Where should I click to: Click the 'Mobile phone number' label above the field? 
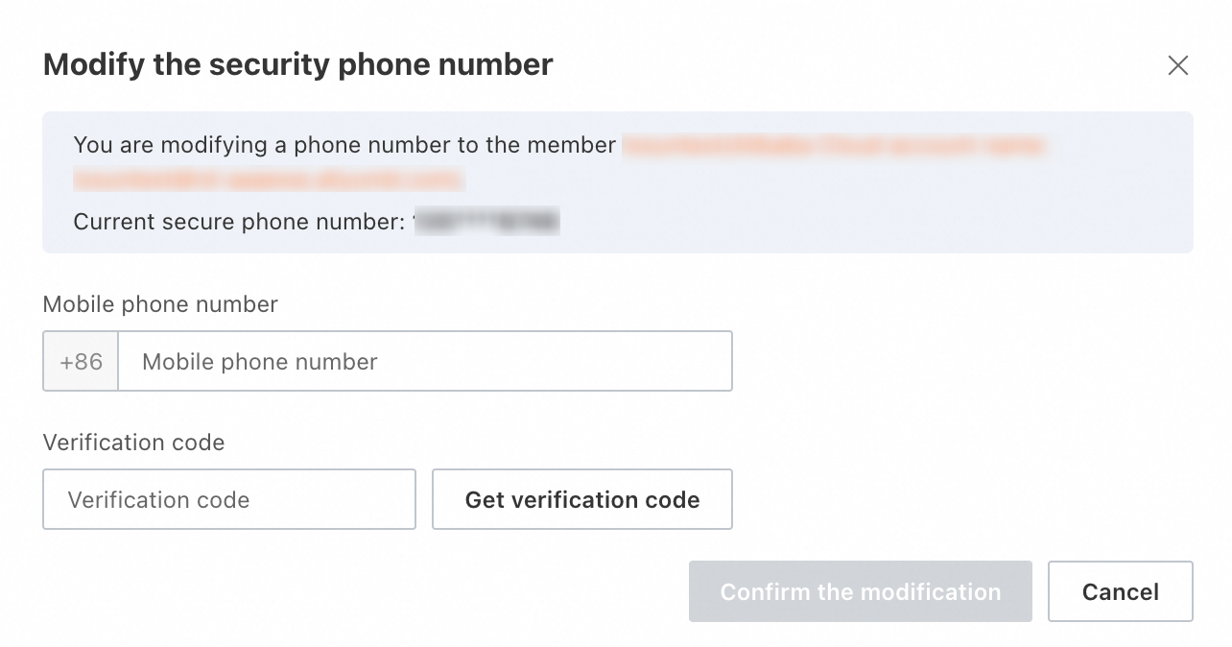coord(160,304)
